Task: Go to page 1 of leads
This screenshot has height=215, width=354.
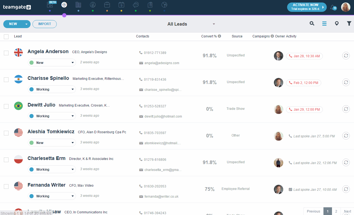Action: click(x=328, y=211)
